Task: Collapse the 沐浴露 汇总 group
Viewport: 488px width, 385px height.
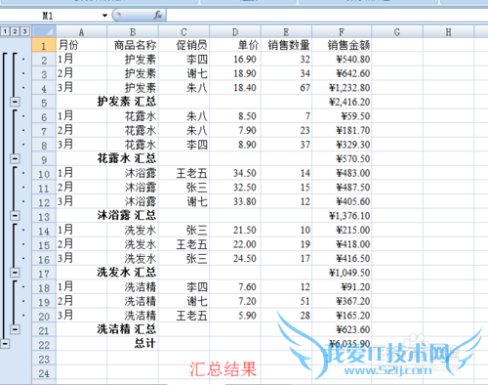Action: [x=15, y=216]
